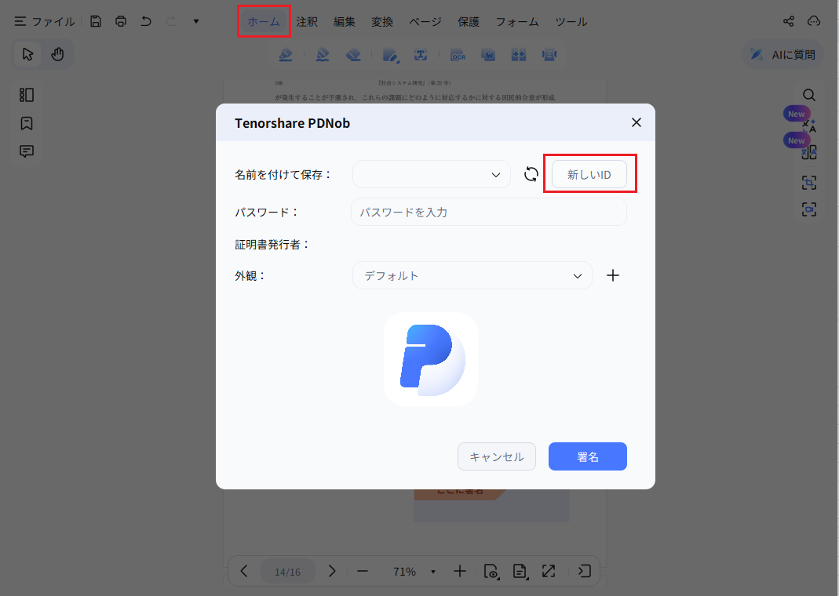Open the ファイル menu
Image resolution: width=839 pixels, height=596 pixels.
[45, 21]
